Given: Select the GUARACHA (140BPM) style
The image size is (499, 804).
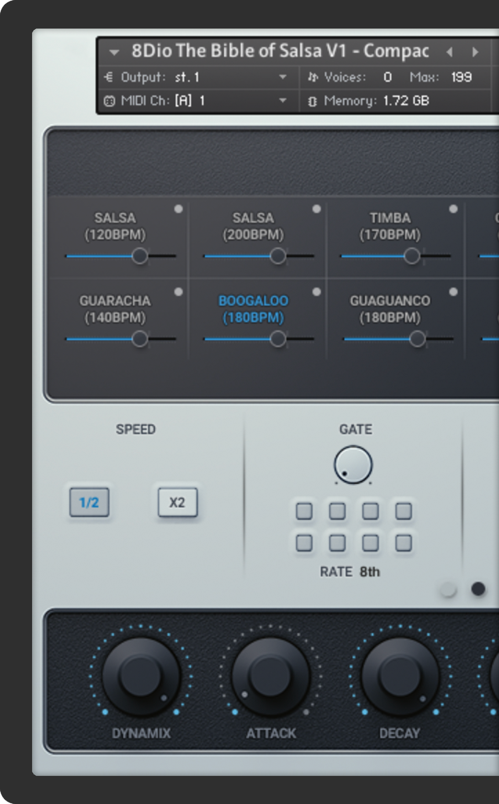Looking at the screenshot, I should 115,309.
